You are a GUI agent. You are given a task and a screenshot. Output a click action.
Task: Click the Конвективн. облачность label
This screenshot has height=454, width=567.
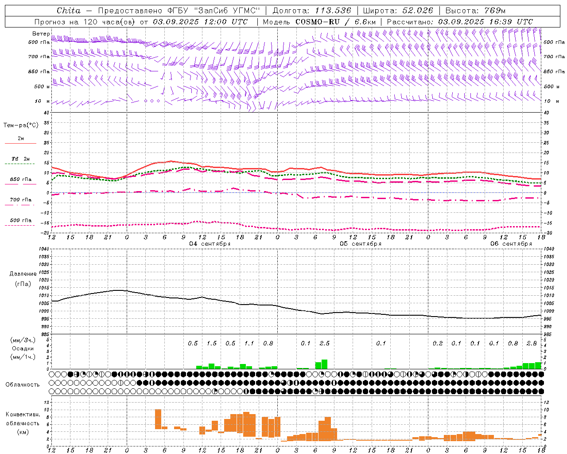click(23, 419)
